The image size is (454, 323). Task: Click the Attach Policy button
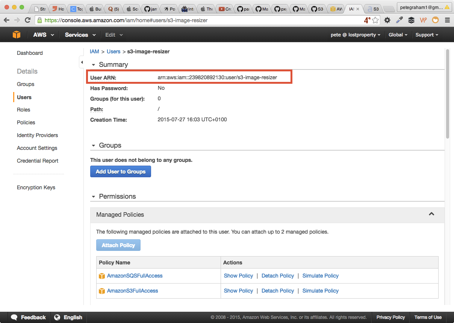(x=118, y=245)
